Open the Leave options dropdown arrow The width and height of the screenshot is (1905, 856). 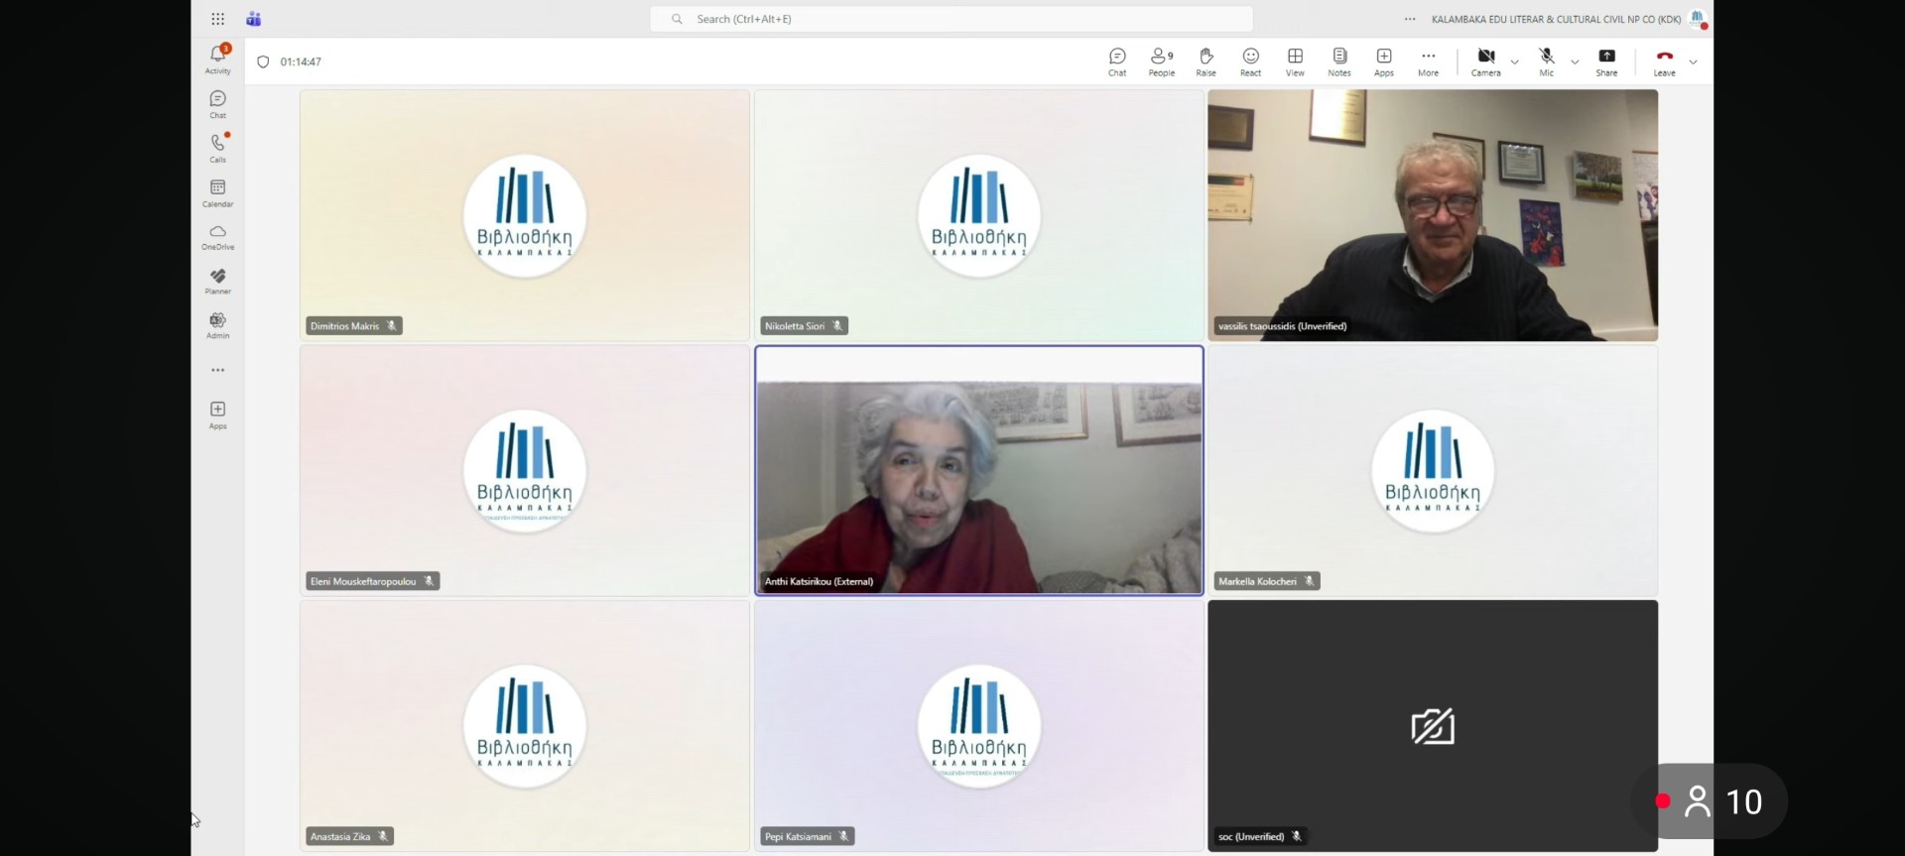(1693, 62)
